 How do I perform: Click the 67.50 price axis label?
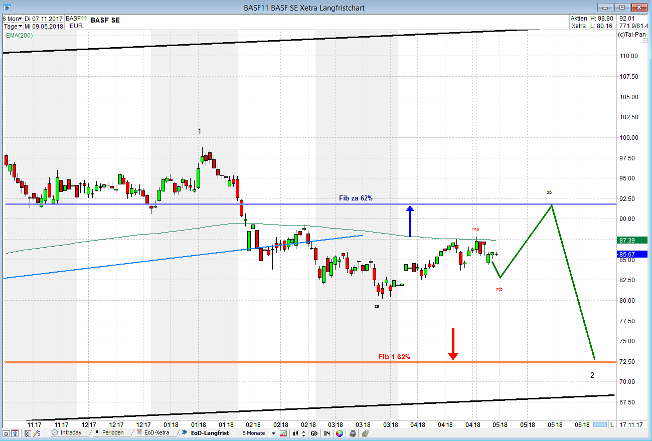point(628,402)
